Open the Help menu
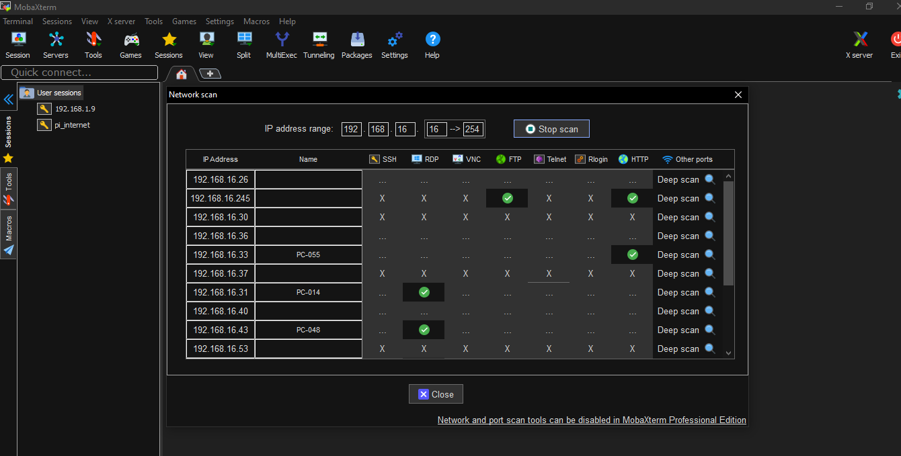This screenshot has width=901, height=456. pos(287,21)
